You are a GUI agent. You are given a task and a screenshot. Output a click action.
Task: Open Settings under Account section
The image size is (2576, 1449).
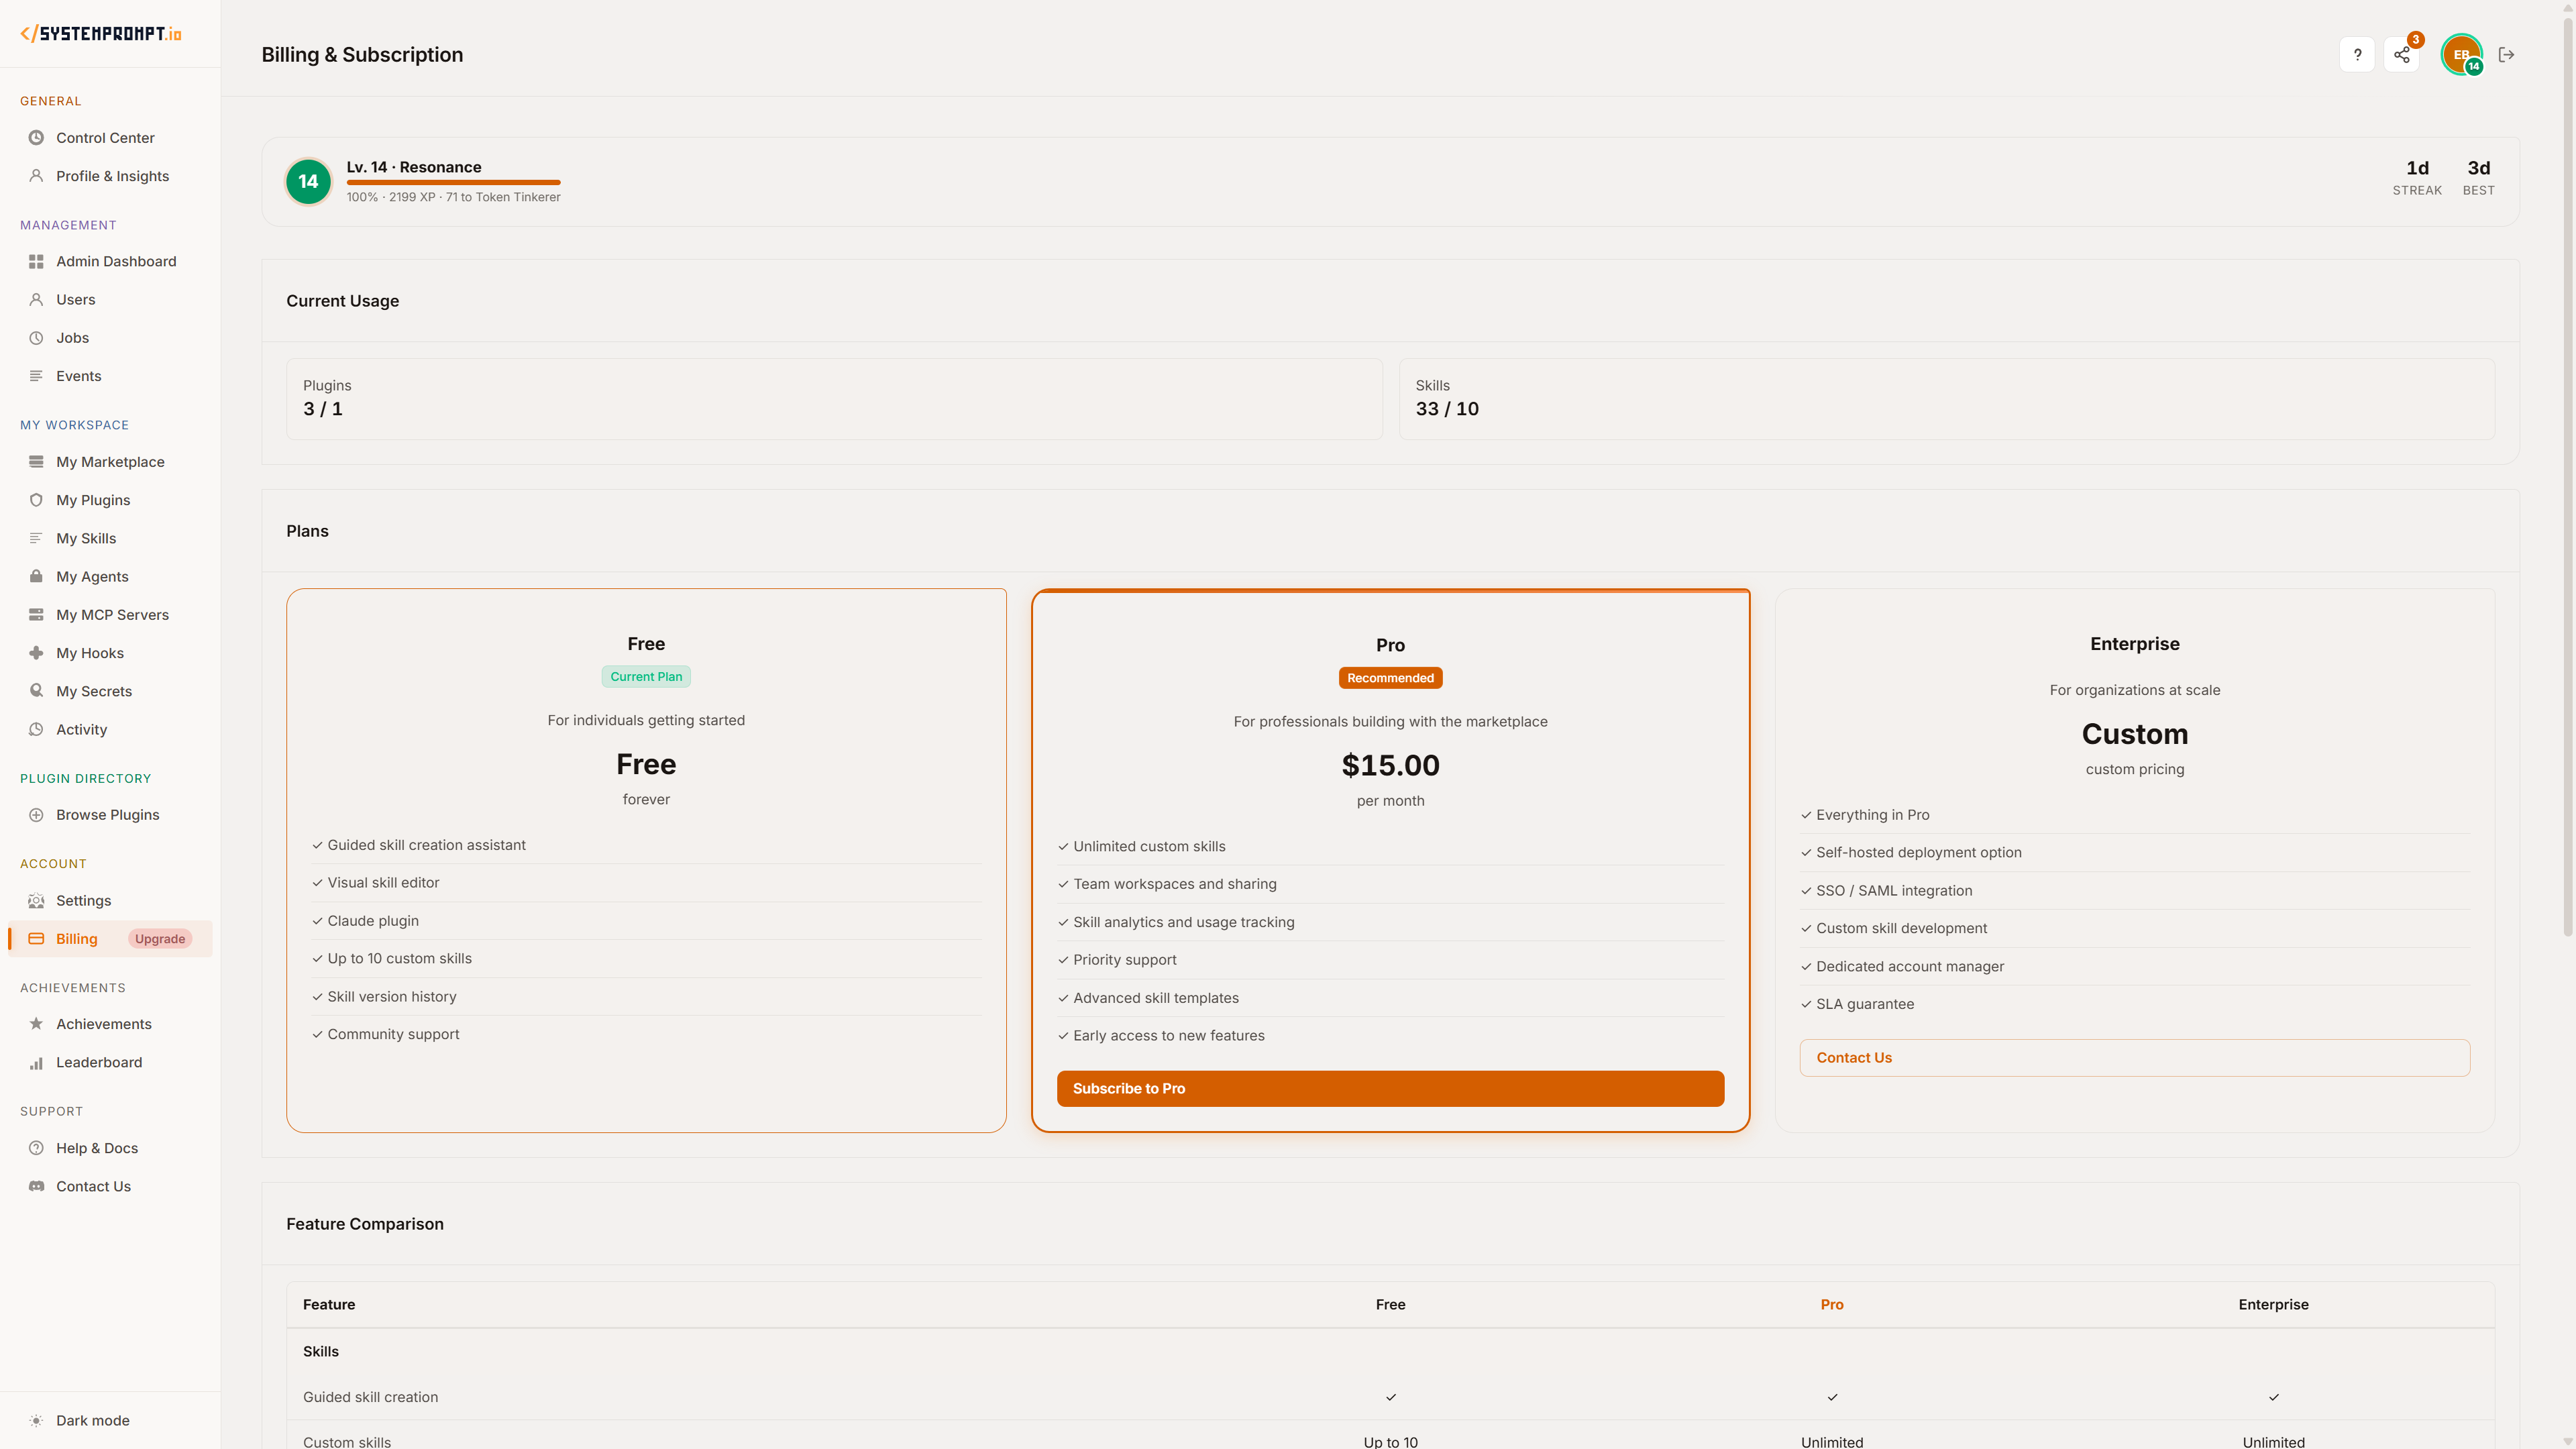click(83, 900)
